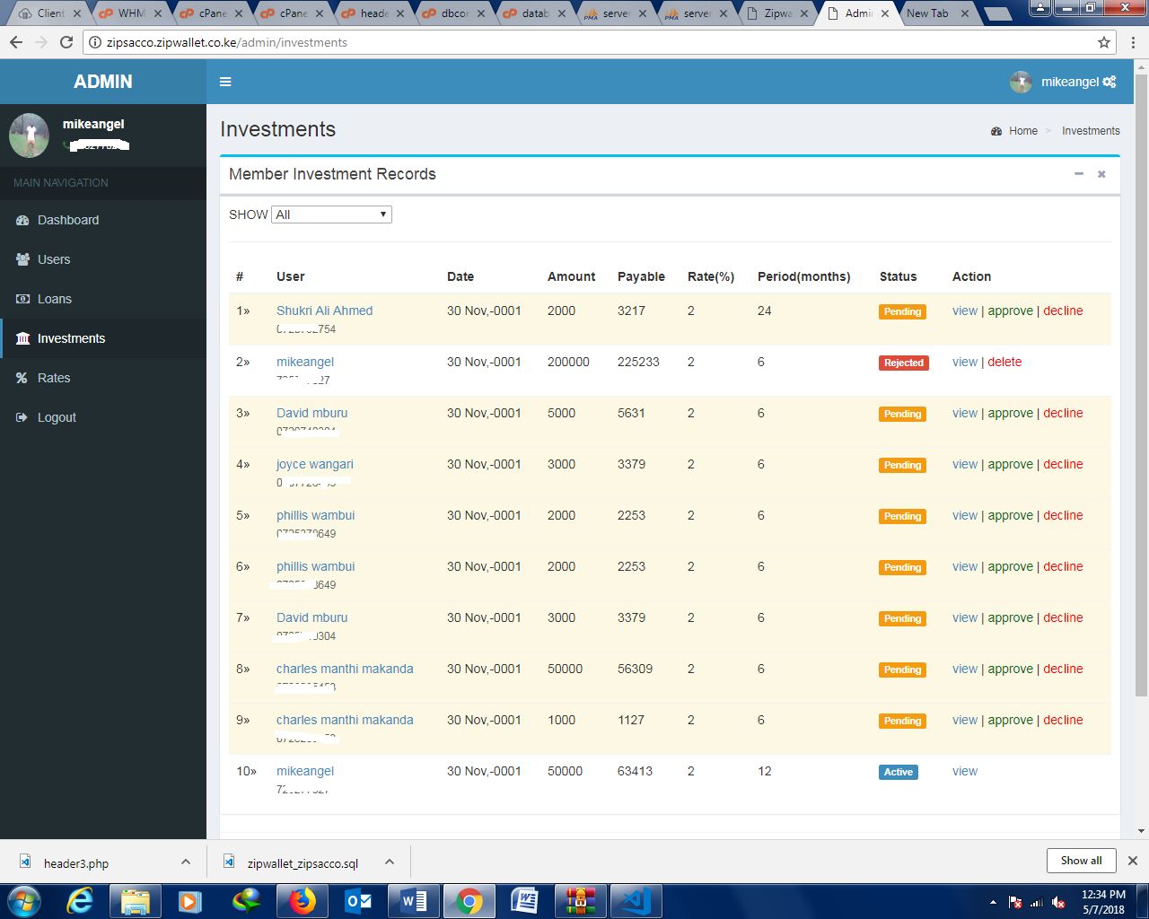Screen dimensions: 1149x919
Task: View the active mikeangel 50000 investment
Action: tap(965, 771)
